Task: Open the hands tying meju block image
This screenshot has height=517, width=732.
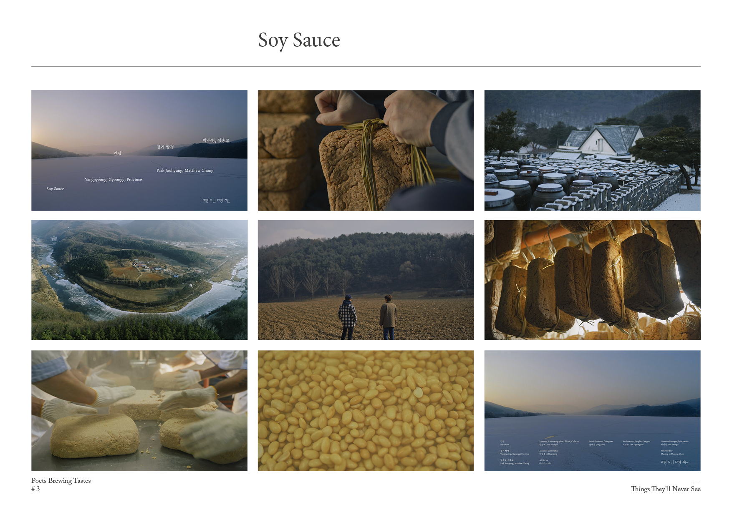Action: coord(366,151)
